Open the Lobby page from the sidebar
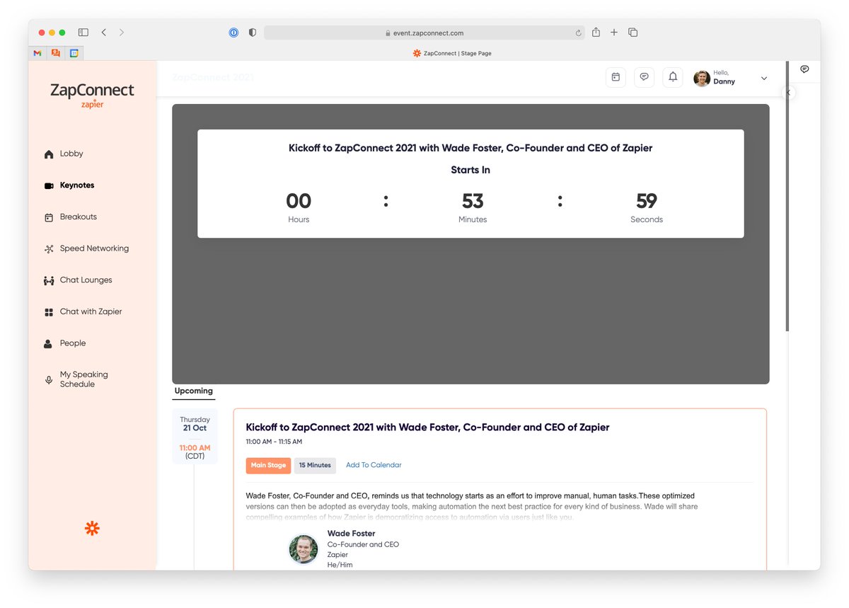 (71, 154)
